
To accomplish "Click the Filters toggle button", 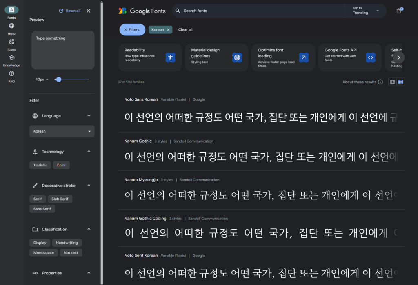I will 132,30.
